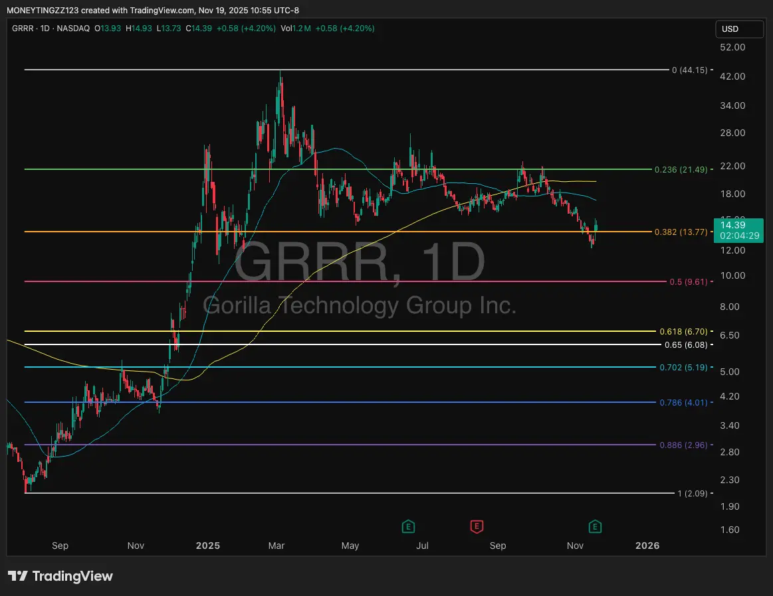Click the red earnings marker before September
The image size is (773, 596).
[x=476, y=527]
